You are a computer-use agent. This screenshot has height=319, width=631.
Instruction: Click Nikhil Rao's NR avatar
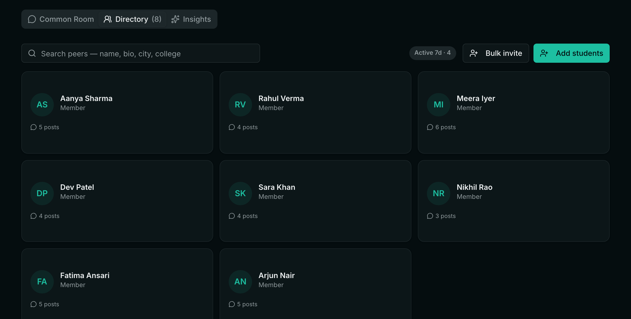click(439, 194)
